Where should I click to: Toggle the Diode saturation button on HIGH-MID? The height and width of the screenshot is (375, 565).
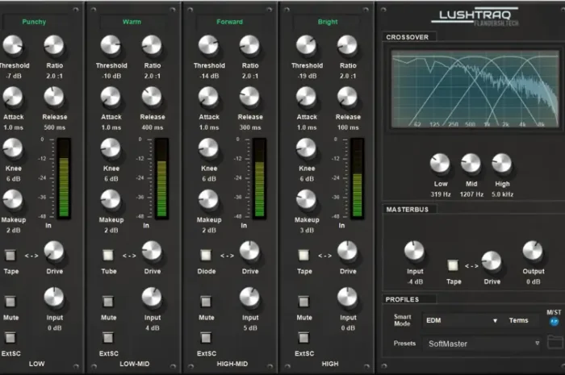(x=206, y=255)
